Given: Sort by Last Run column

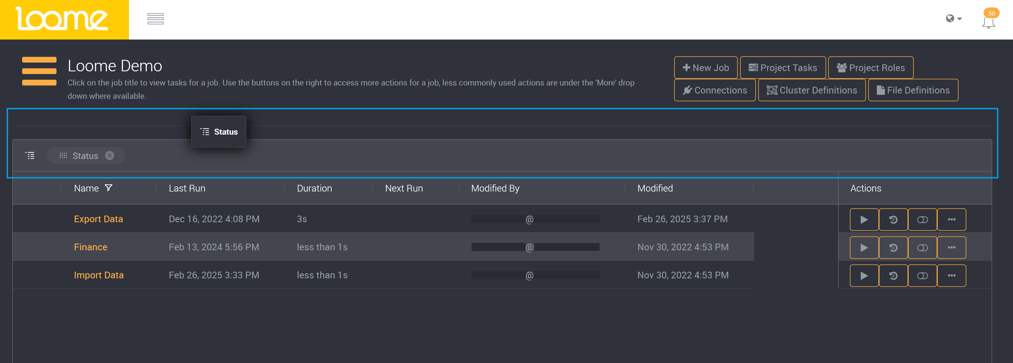Looking at the screenshot, I should point(187,188).
